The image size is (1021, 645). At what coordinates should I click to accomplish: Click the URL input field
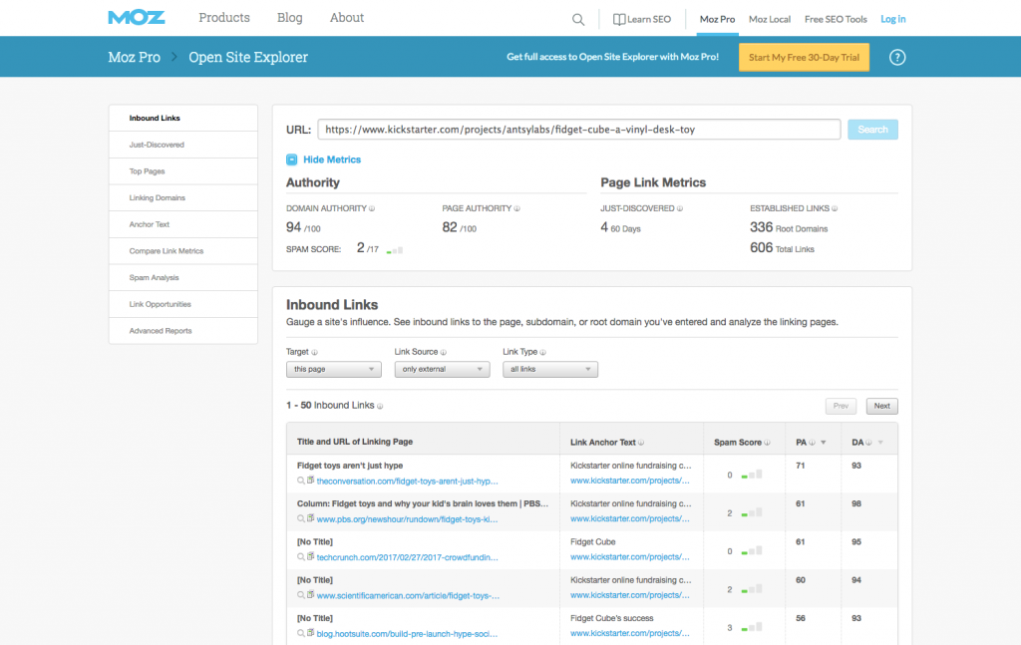click(x=579, y=130)
